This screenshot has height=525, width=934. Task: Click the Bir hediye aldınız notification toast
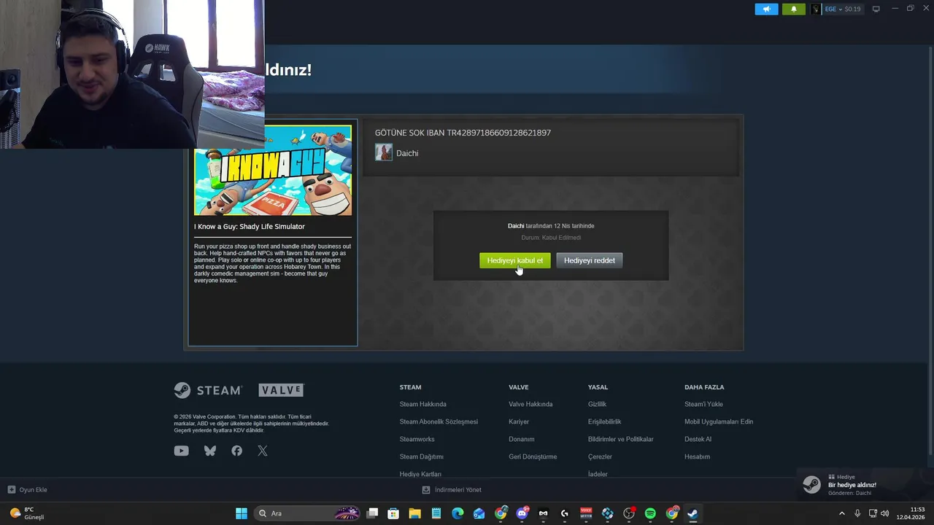865,485
